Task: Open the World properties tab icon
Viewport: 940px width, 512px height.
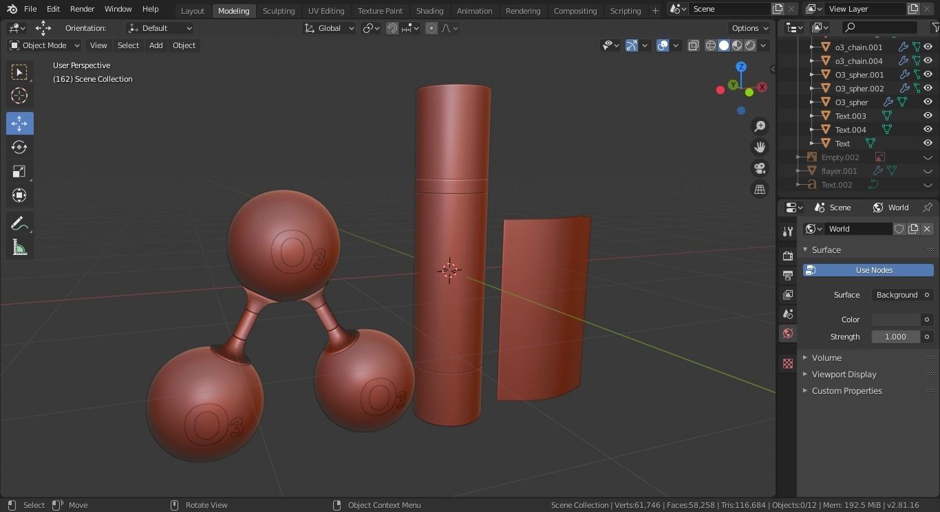Action: click(x=788, y=333)
